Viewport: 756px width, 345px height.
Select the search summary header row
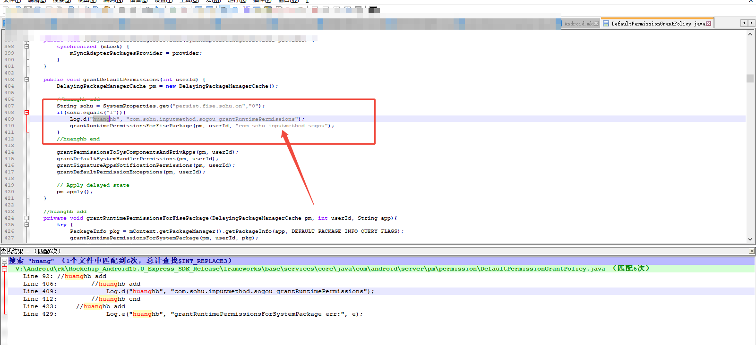click(381, 261)
